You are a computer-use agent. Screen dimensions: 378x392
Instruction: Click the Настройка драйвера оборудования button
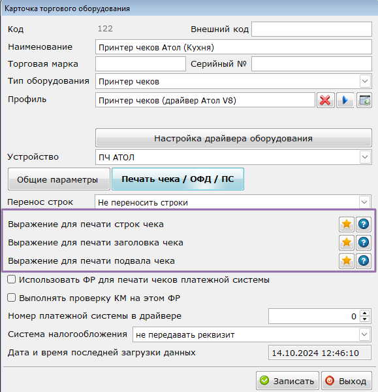pos(233,138)
